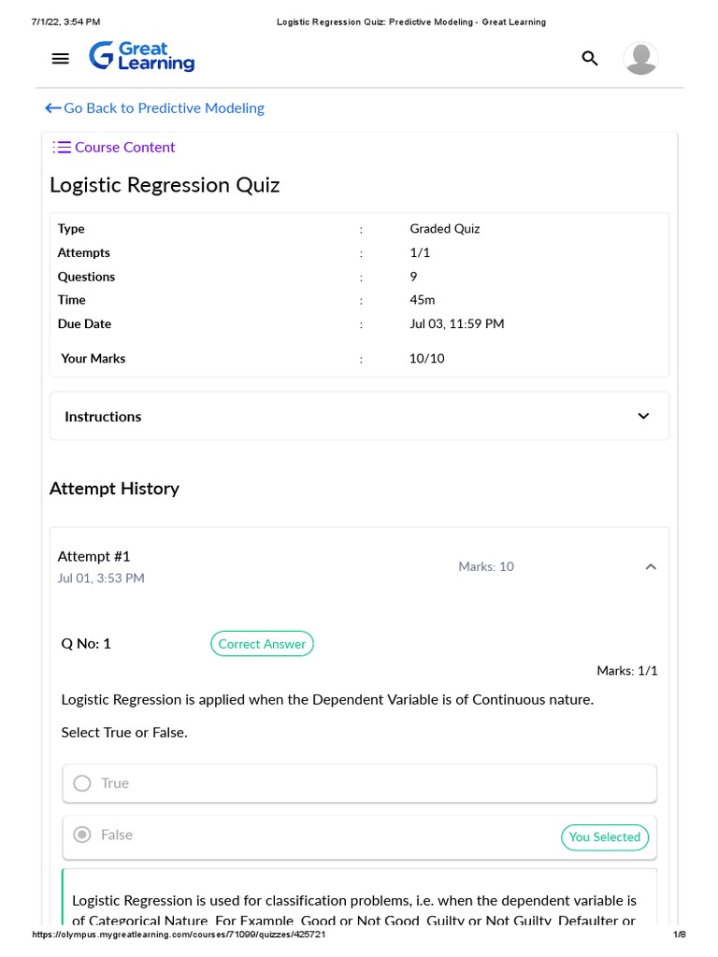Click the True answer option row
Viewport: 718px width, 957px height.
point(359,783)
